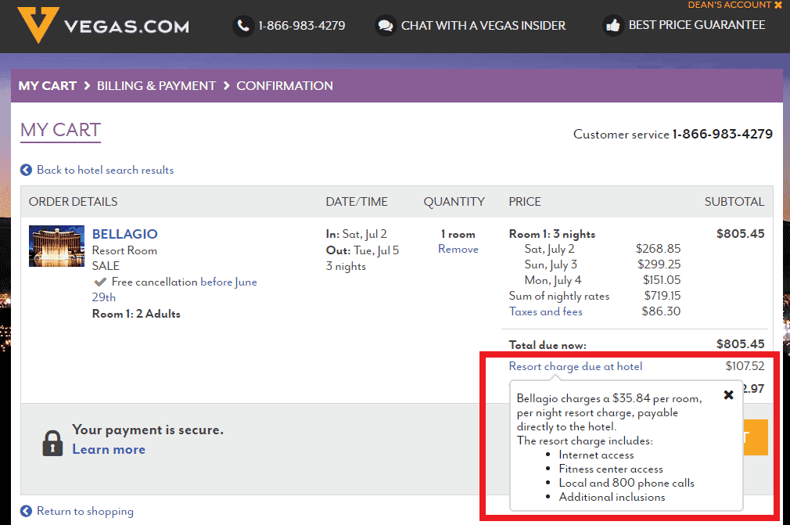Screen dimensions: 790x525
Task: Select the My Cart breadcrumb step
Action: (48, 86)
